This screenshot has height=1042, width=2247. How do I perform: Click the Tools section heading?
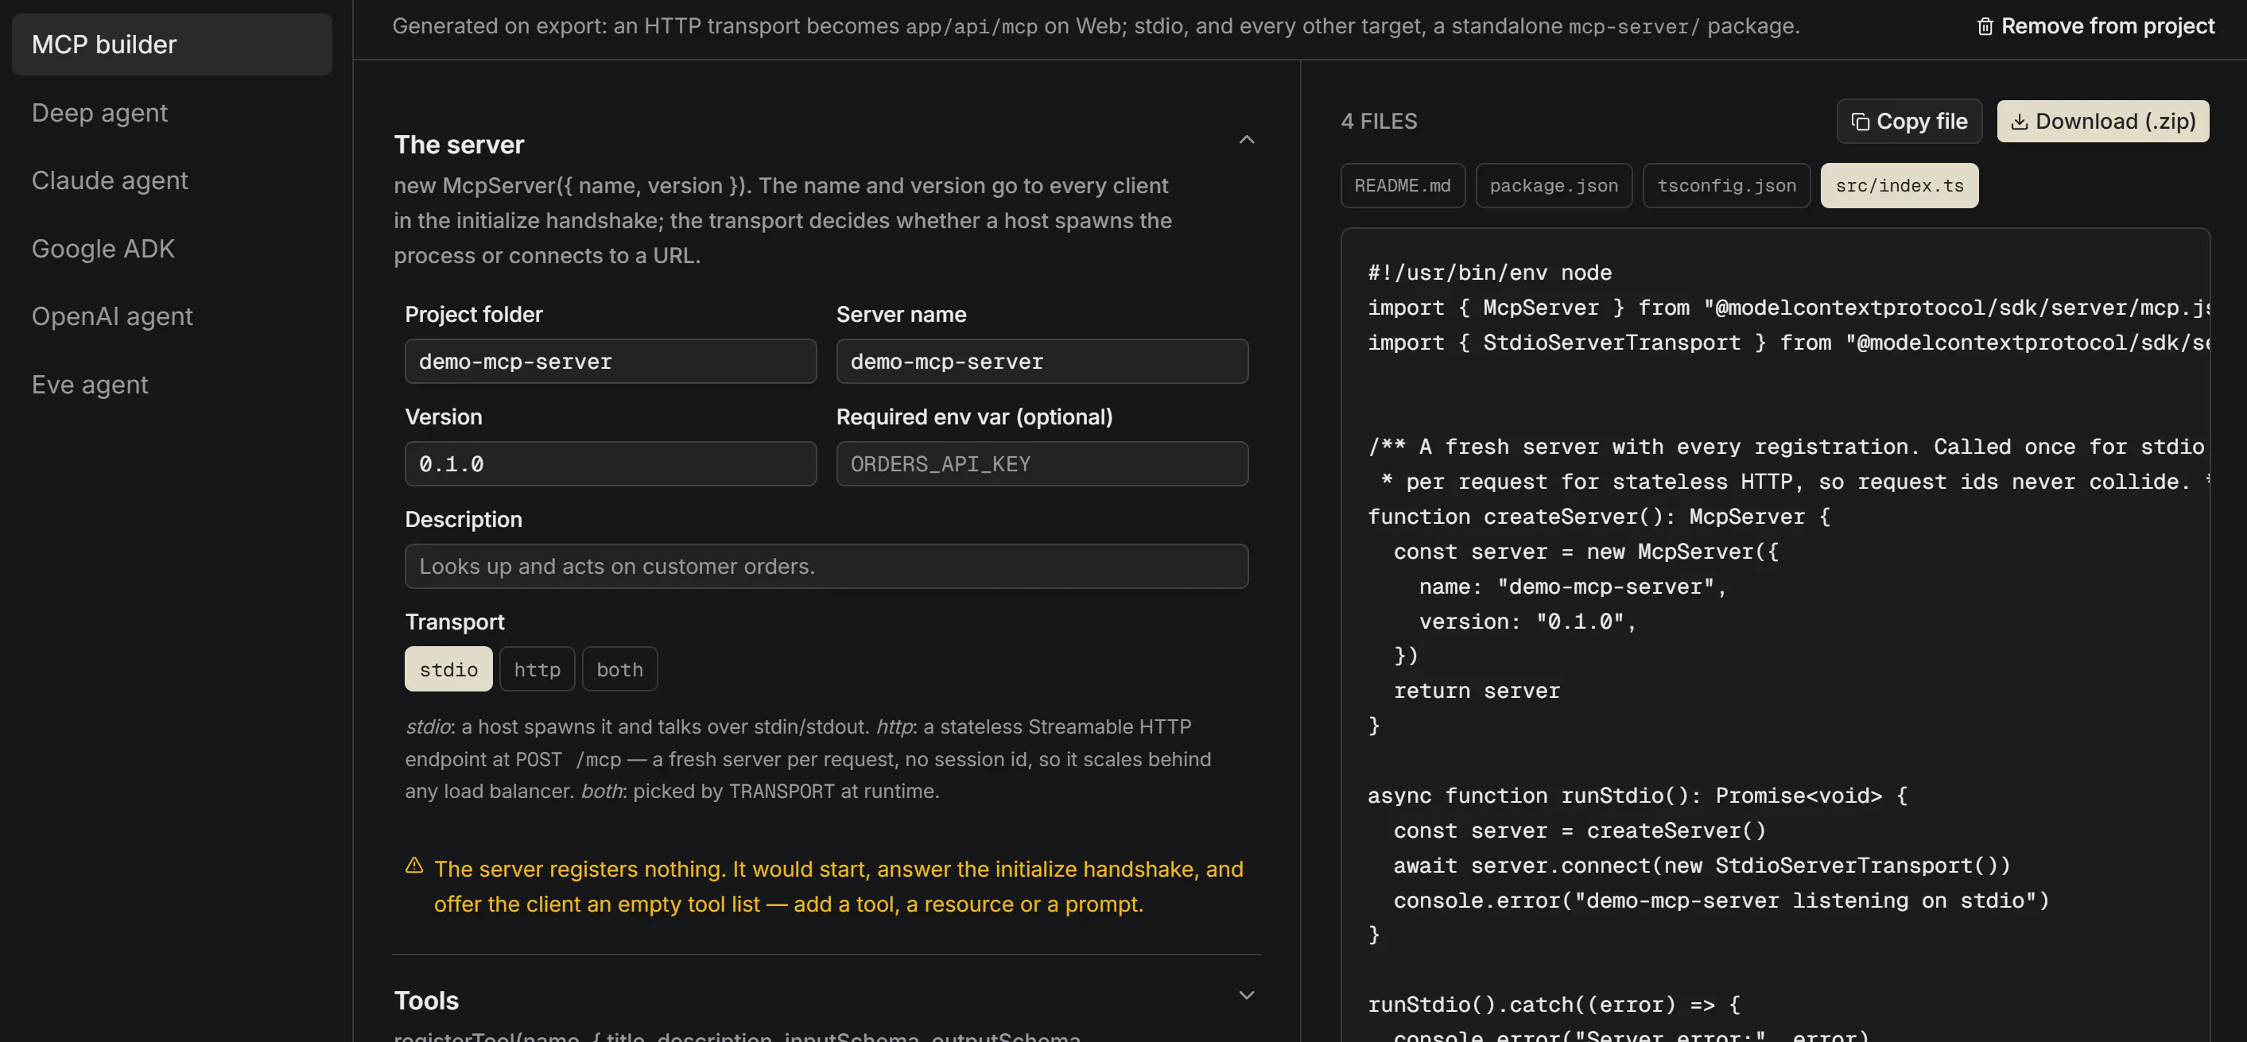point(426,1000)
